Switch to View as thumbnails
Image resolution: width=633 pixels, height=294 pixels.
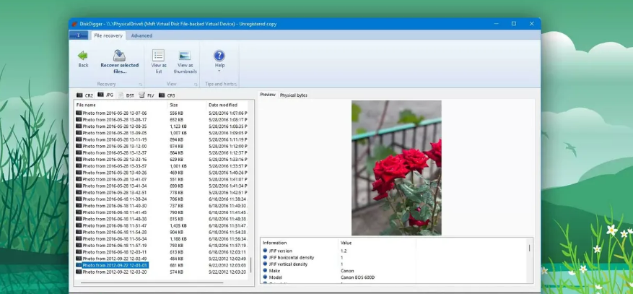pos(185,55)
